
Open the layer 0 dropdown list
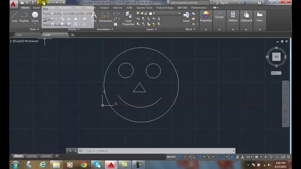point(180,14)
